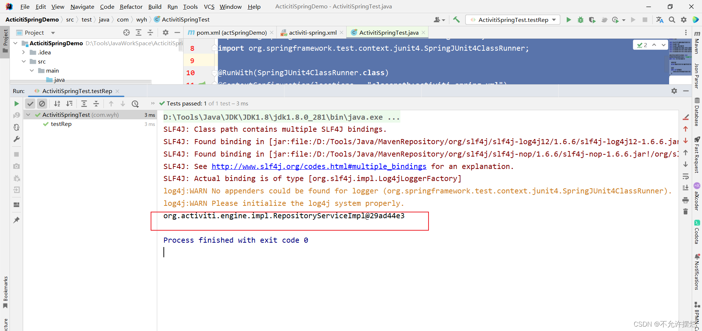Rerun the ActivitiSpringTest.testRep test
The image size is (702, 331).
(x=16, y=103)
